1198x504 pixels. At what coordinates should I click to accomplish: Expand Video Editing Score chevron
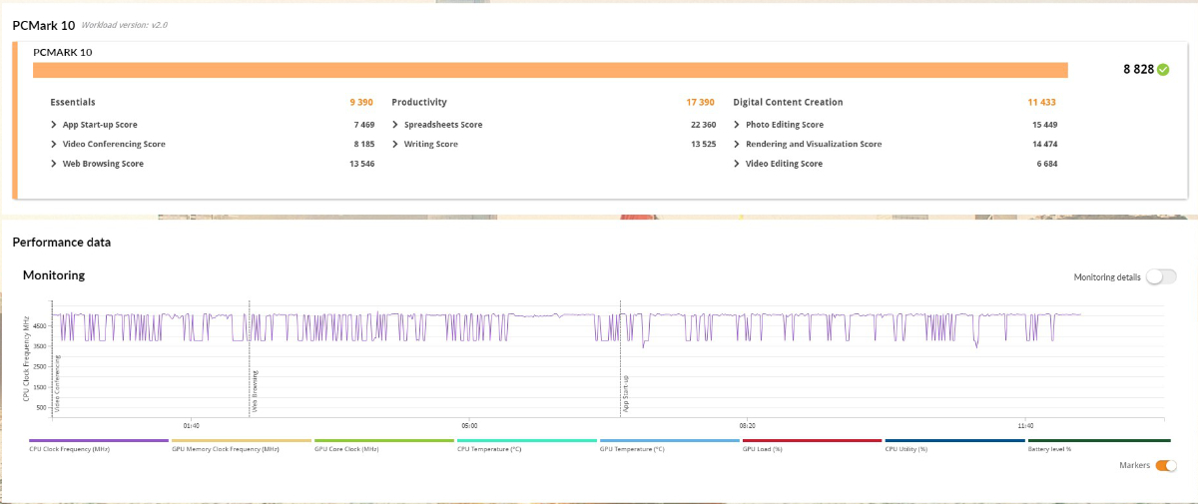(x=737, y=164)
